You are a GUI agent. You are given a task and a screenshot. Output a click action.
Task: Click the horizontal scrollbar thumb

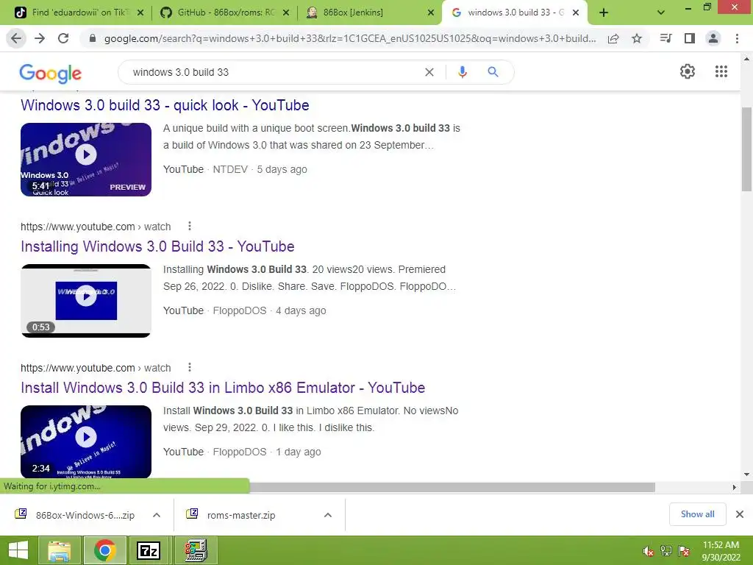(x=452, y=487)
